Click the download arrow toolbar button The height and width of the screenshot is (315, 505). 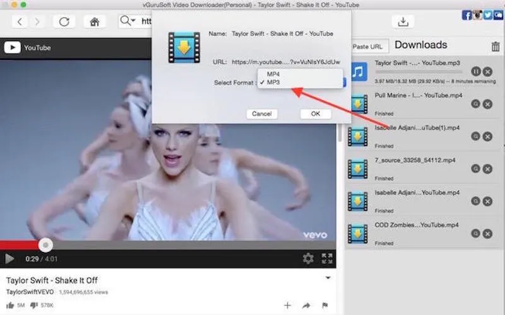[x=403, y=22]
